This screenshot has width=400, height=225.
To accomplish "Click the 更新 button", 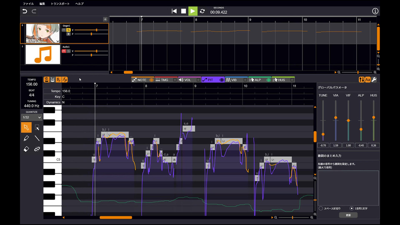I will [348, 215].
